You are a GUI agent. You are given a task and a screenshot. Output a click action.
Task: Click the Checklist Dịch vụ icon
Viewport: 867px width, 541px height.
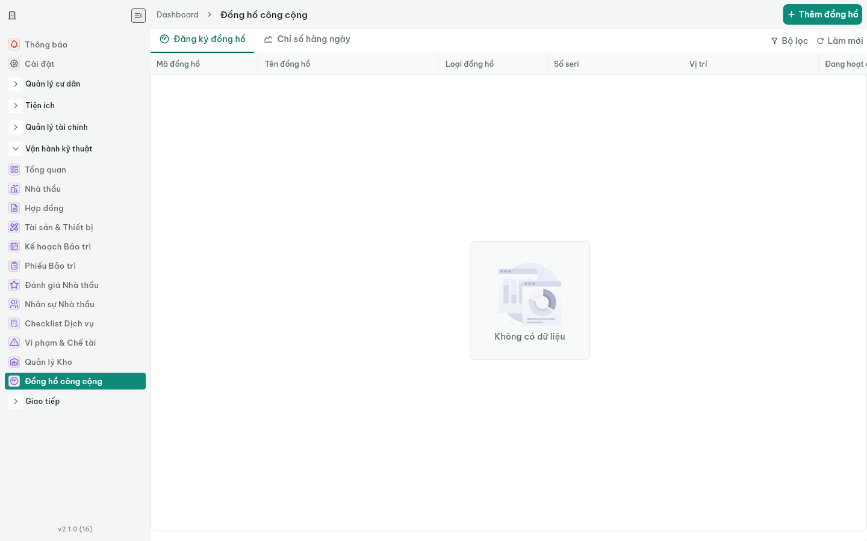pyautogui.click(x=14, y=323)
